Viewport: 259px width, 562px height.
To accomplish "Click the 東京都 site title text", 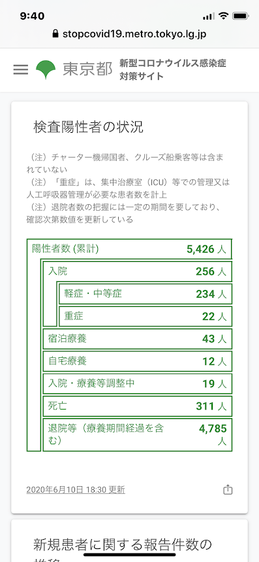I will [x=87, y=69].
